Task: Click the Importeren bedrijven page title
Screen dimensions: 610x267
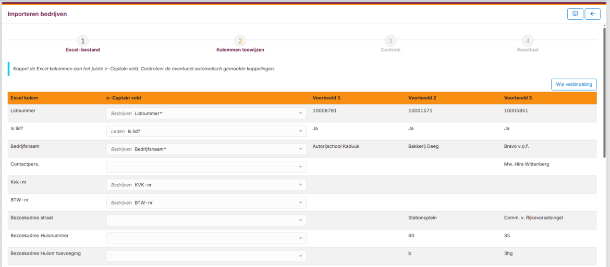Action: [x=38, y=14]
